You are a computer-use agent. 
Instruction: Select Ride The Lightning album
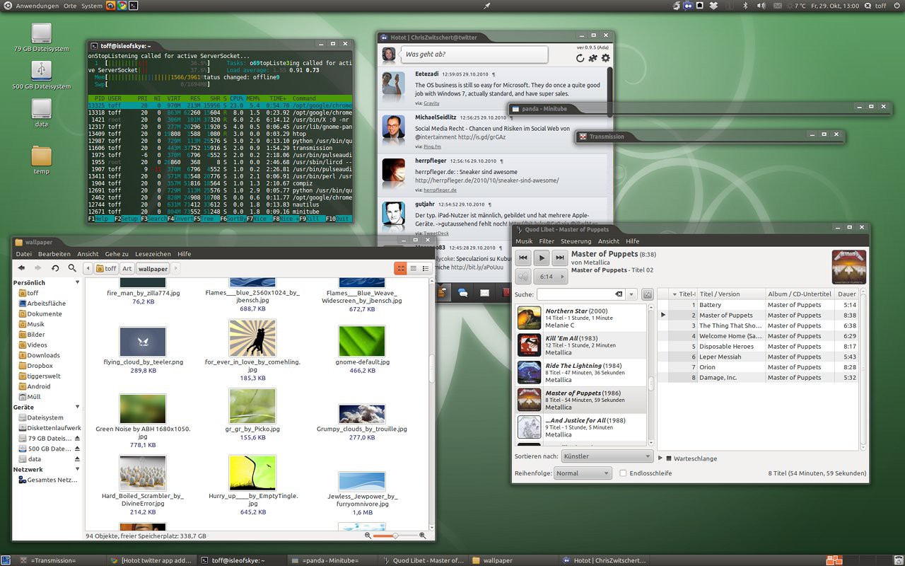pyautogui.click(x=580, y=372)
